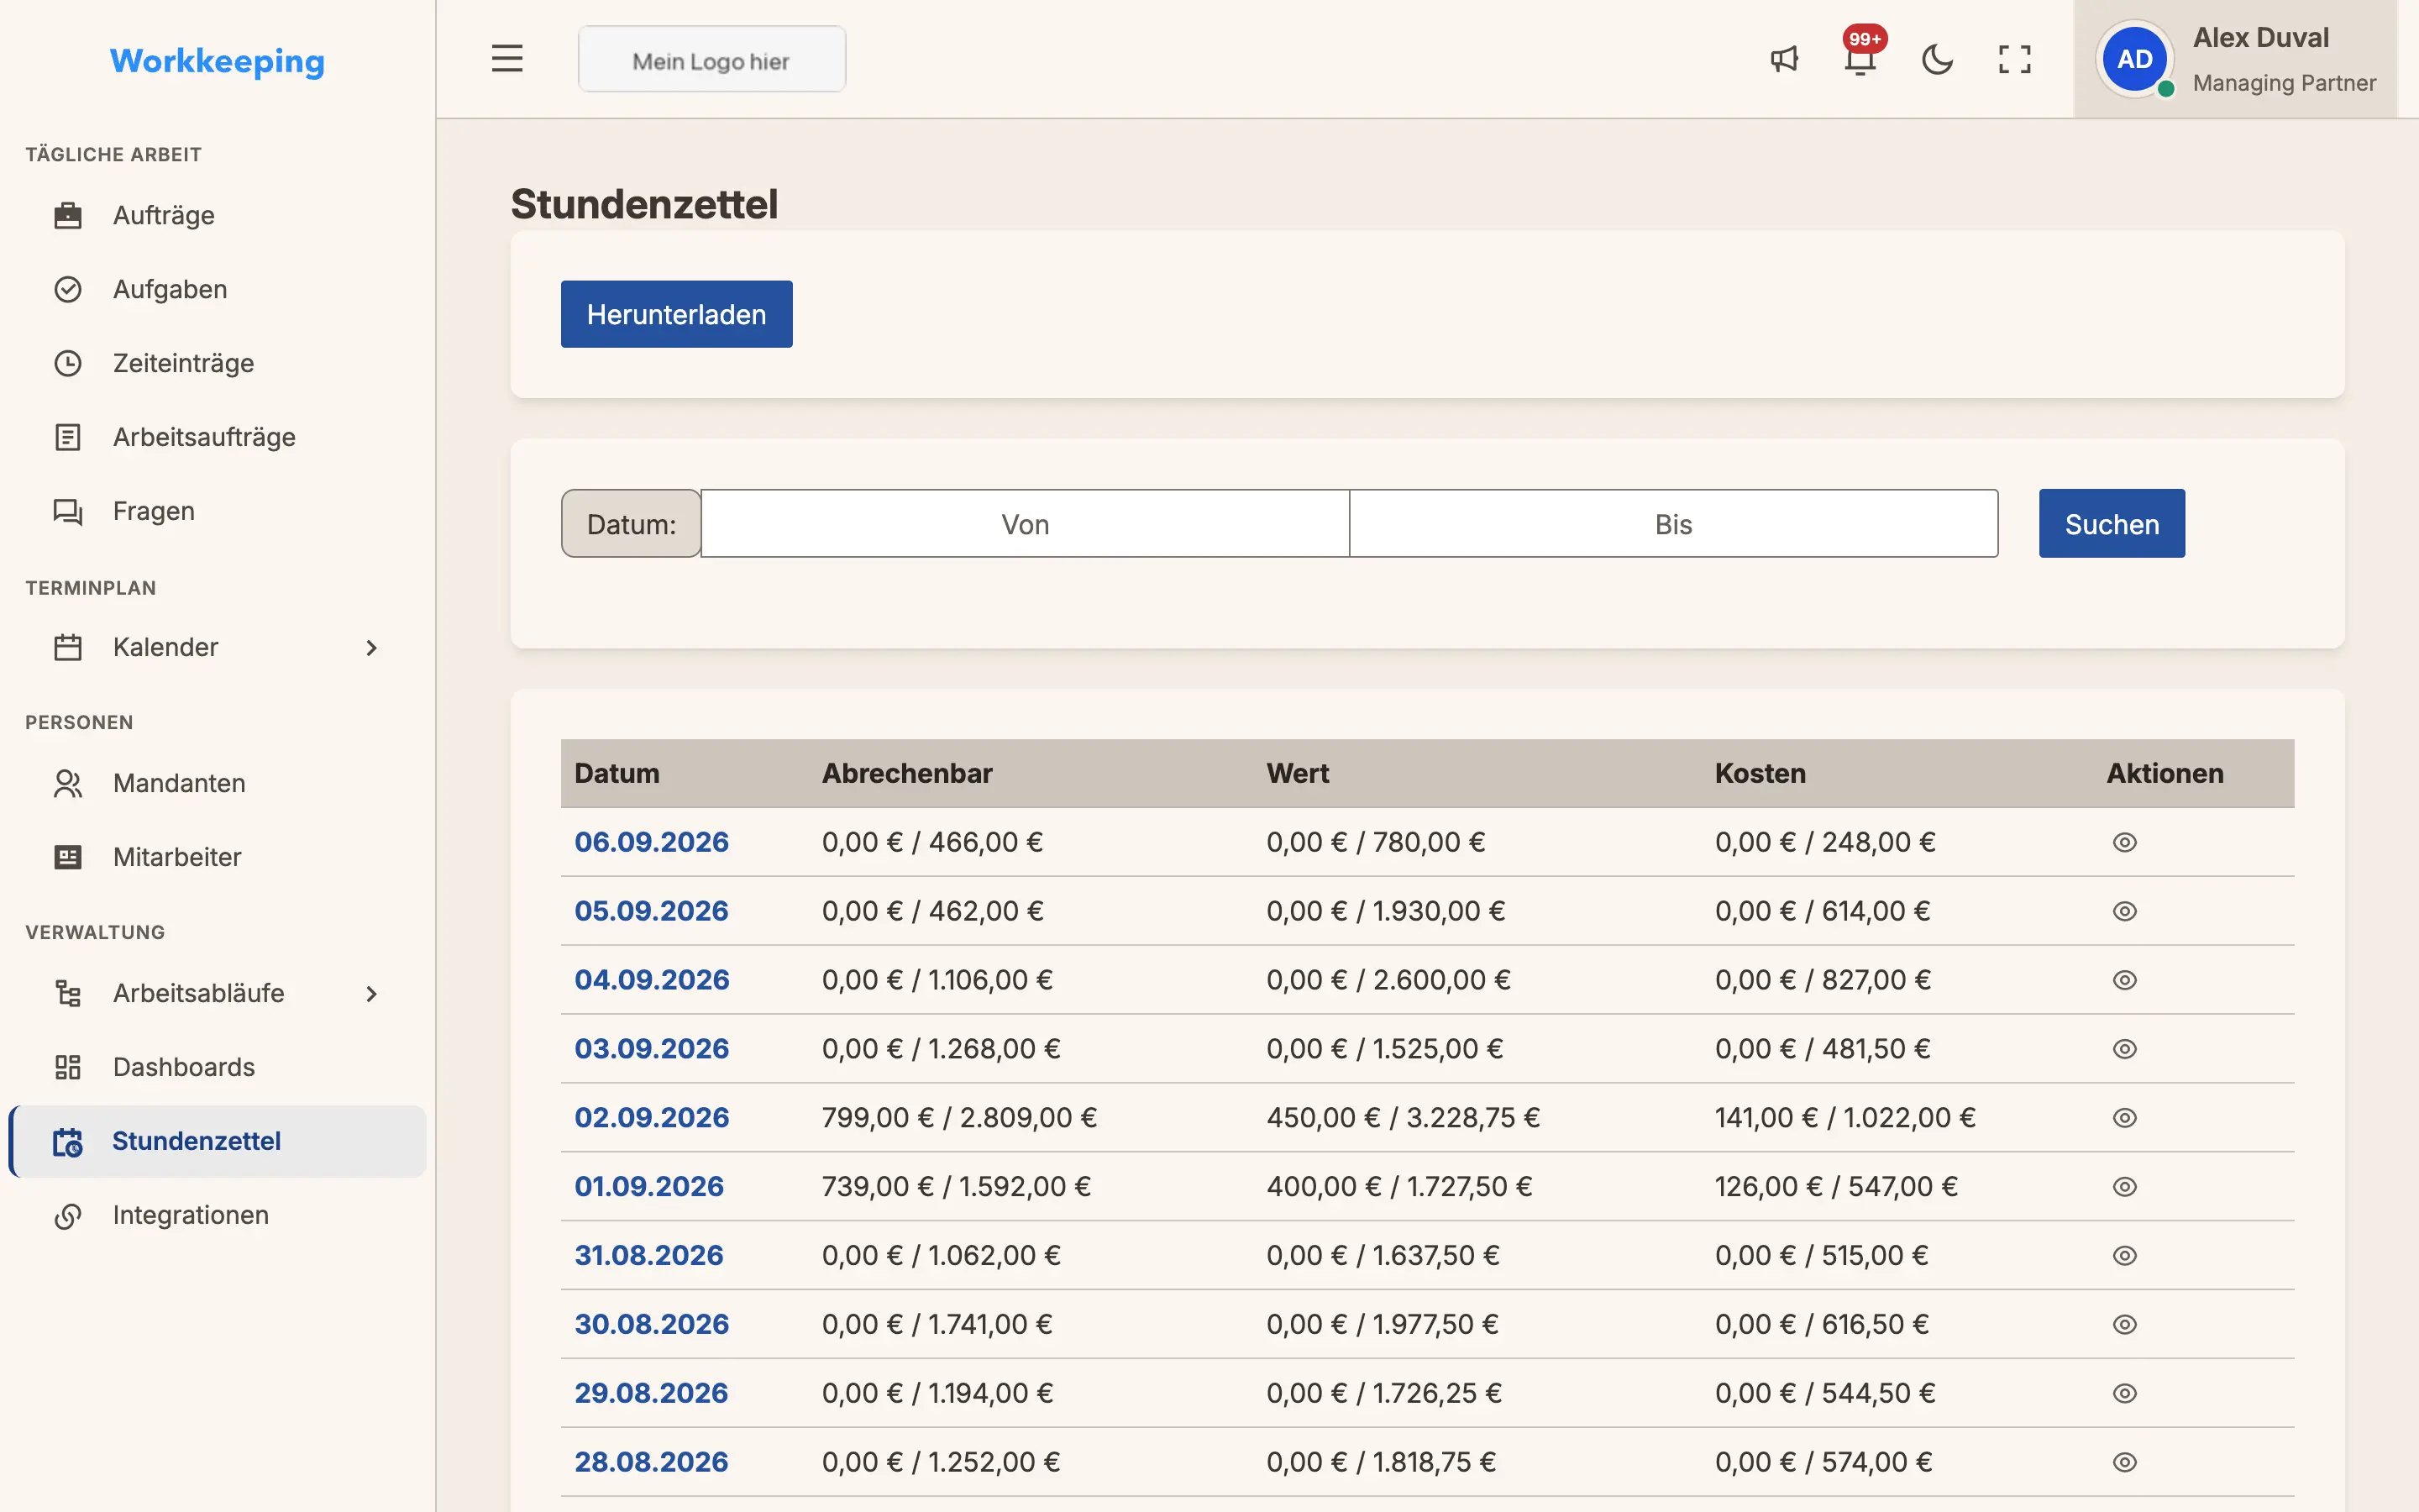View details eye icon for 01.09.2026
This screenshot has width=2419, height=1512.
2124,1186
